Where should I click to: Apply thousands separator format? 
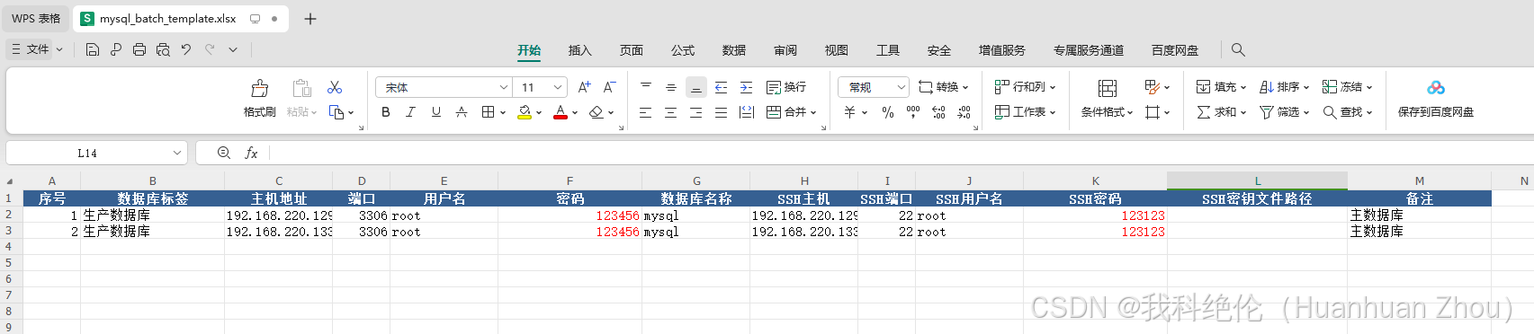point(913,112)
